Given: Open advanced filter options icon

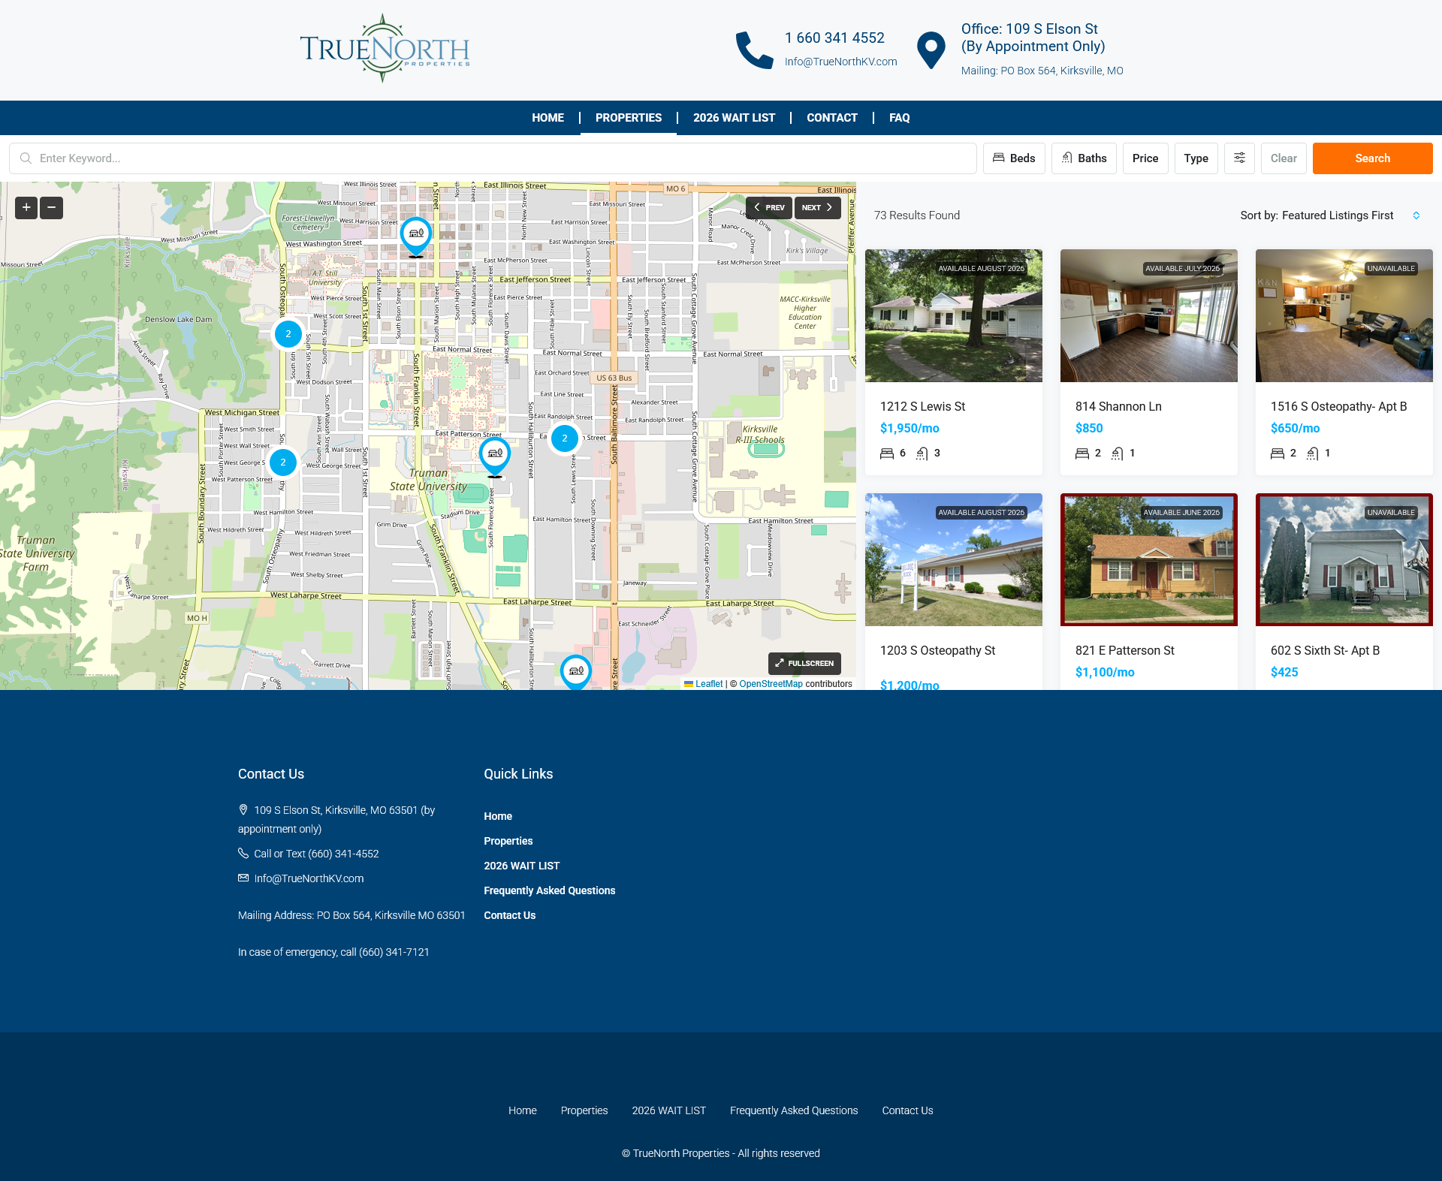Looking at the screenshot, I should point(1239,158).
